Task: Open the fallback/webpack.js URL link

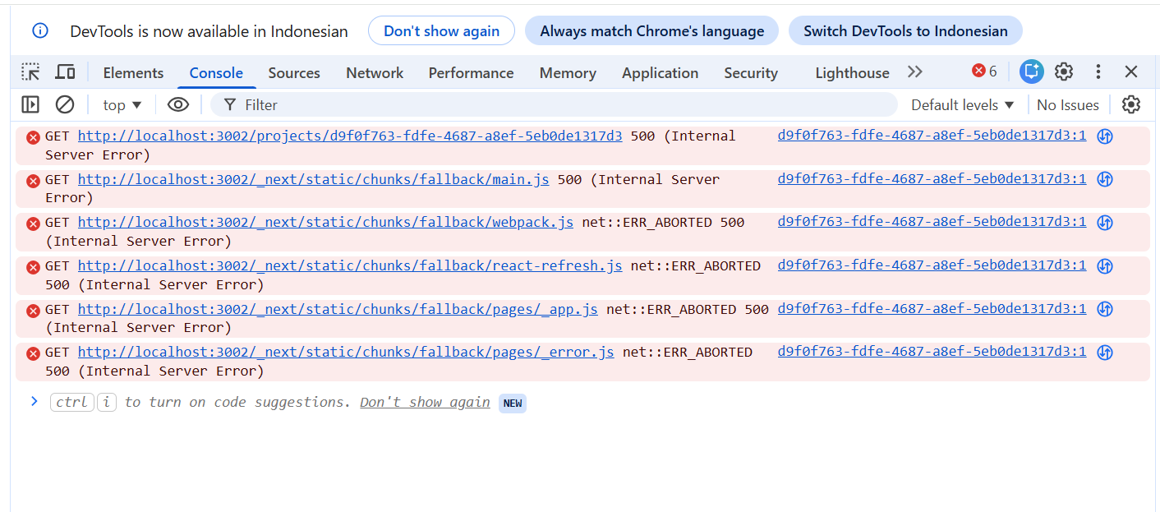Action: pyautogui.click(x=326, y=222)
